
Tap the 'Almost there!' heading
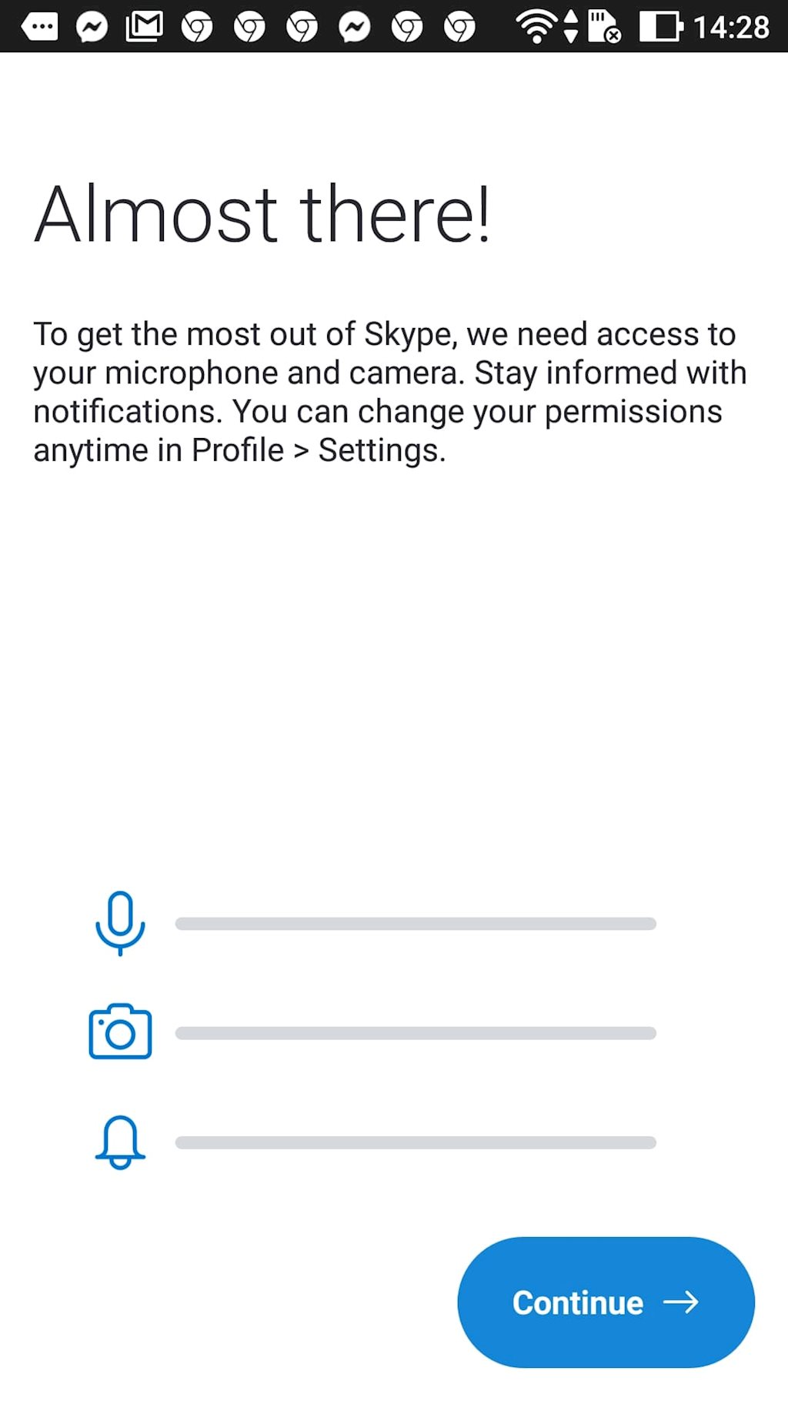click(x=262, y=214)
